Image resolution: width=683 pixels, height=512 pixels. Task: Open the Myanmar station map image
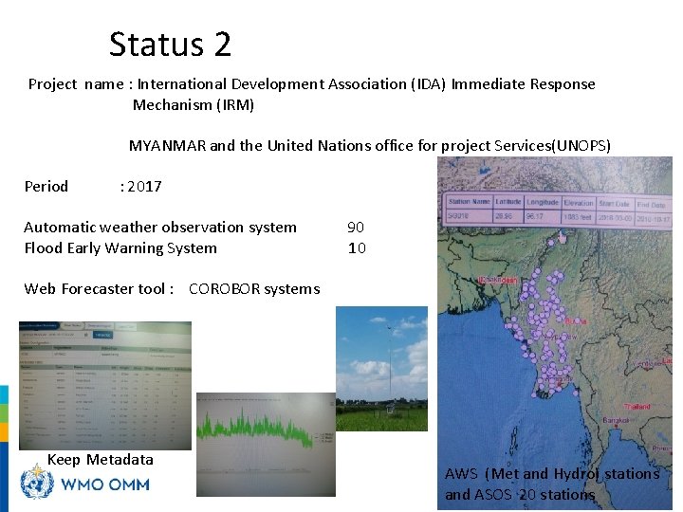coord(555,333)
